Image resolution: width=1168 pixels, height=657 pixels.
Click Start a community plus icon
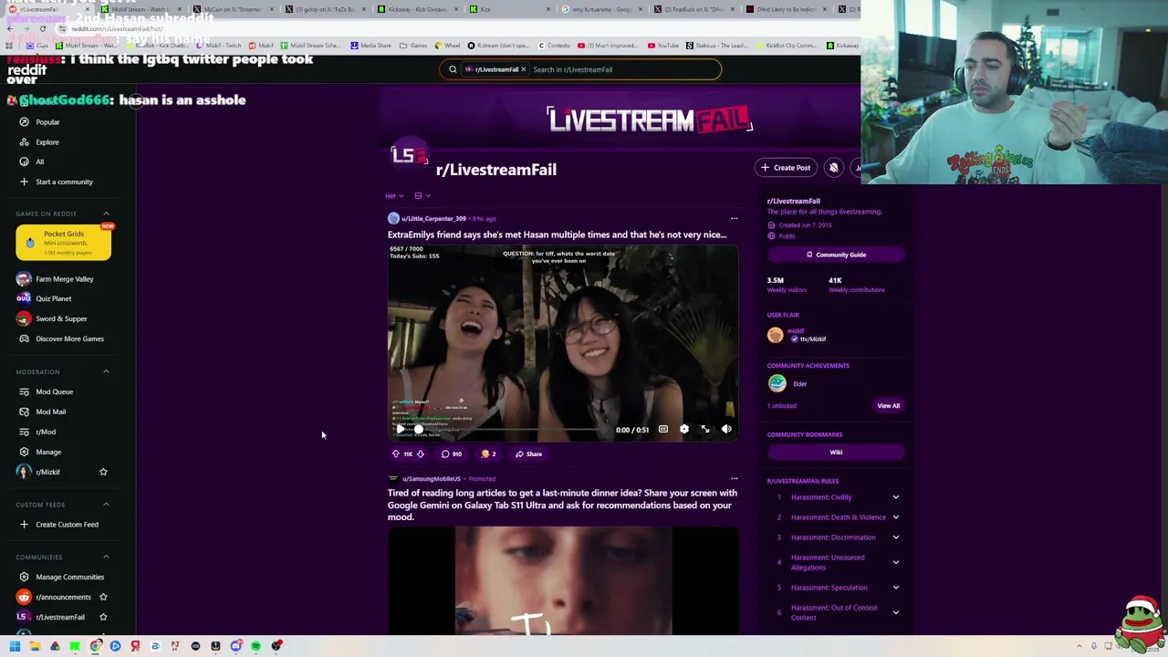point(25,182)
